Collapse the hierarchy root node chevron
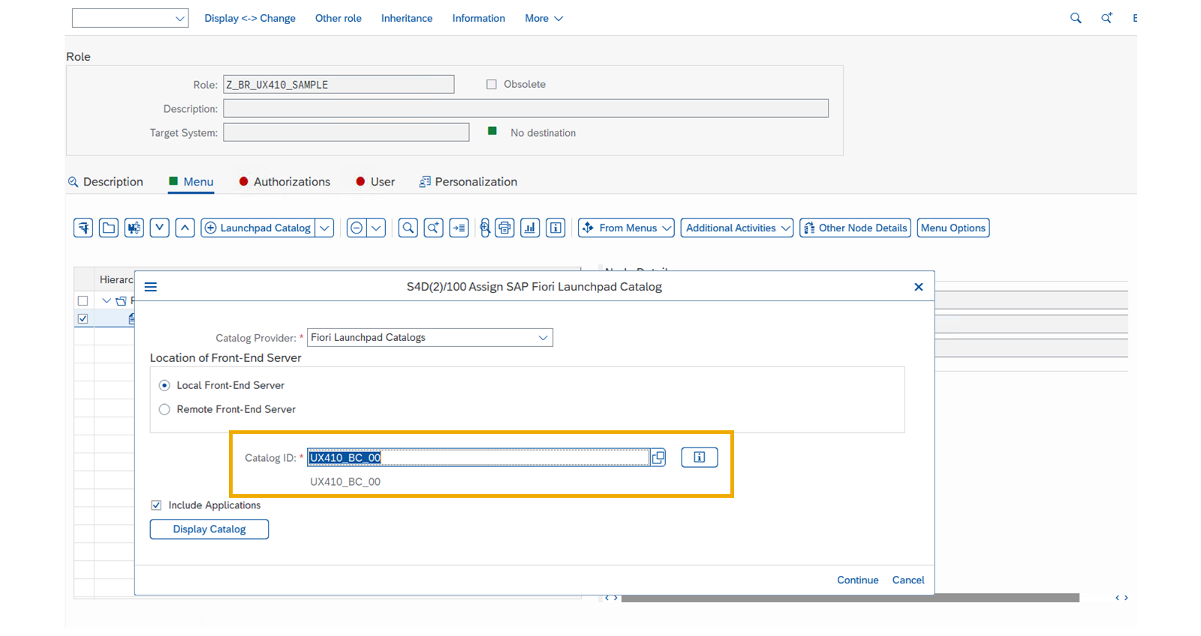 pos(107,300)
